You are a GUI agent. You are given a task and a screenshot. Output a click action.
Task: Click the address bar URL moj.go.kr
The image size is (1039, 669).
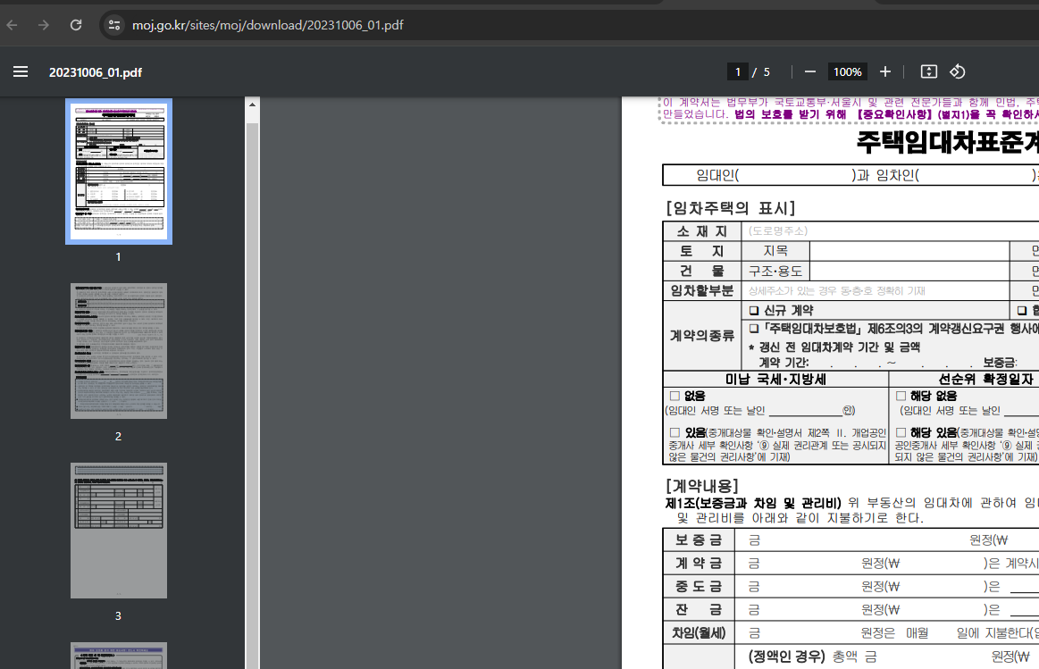pyautogui.click(x=268, y=25)
